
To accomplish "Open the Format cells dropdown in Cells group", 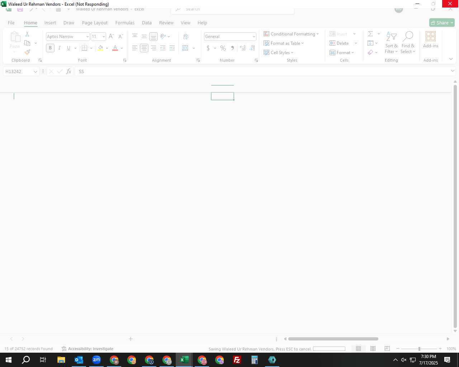I will [x=342, y=53].
